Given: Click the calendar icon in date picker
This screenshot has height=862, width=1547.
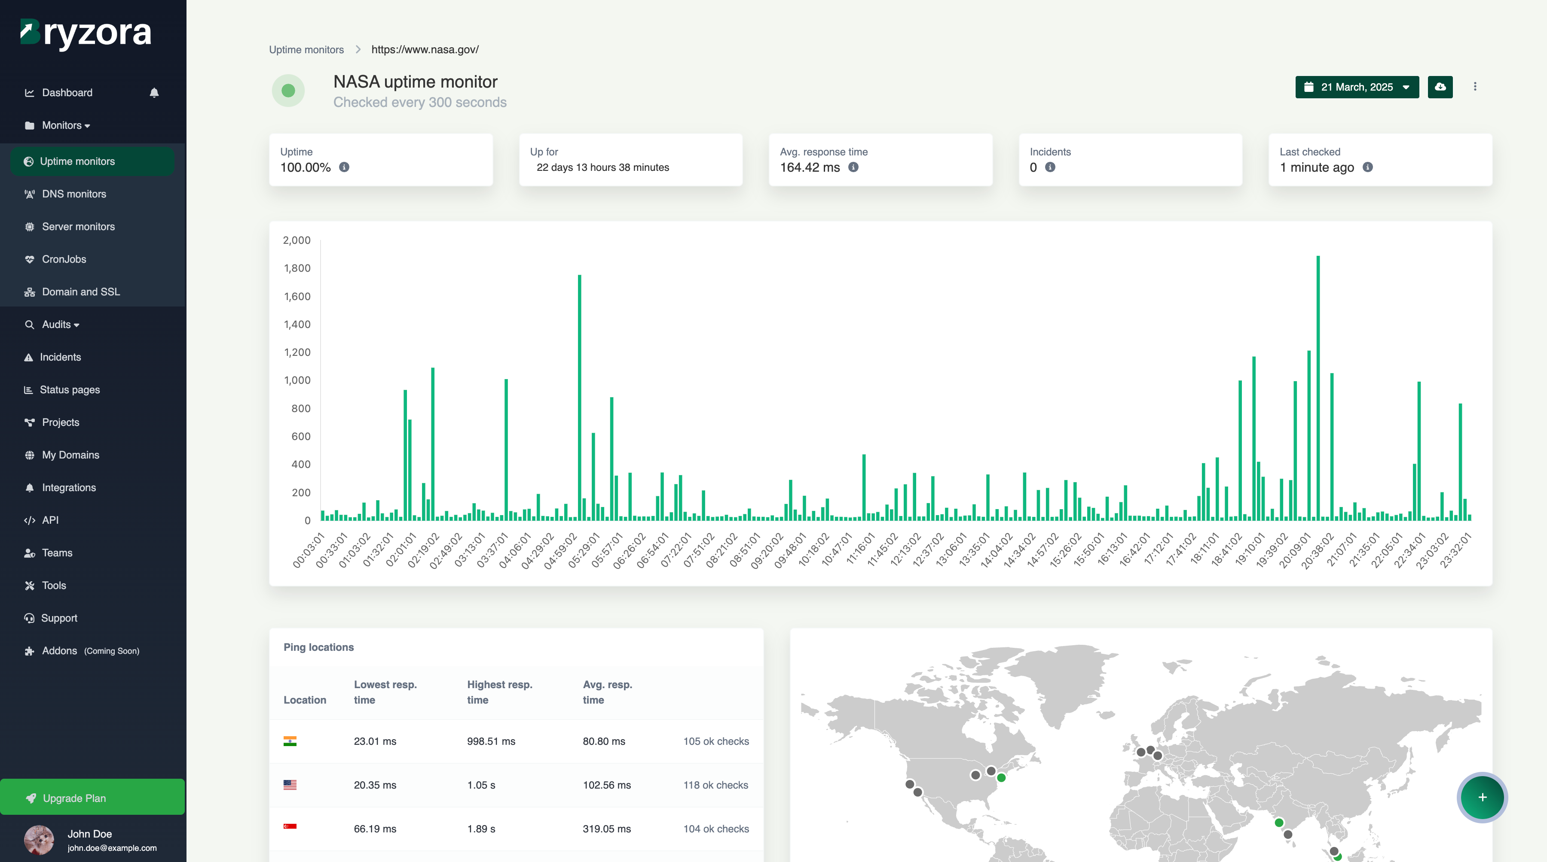Looking at the screenshot, I should (x=1309, y=87).
